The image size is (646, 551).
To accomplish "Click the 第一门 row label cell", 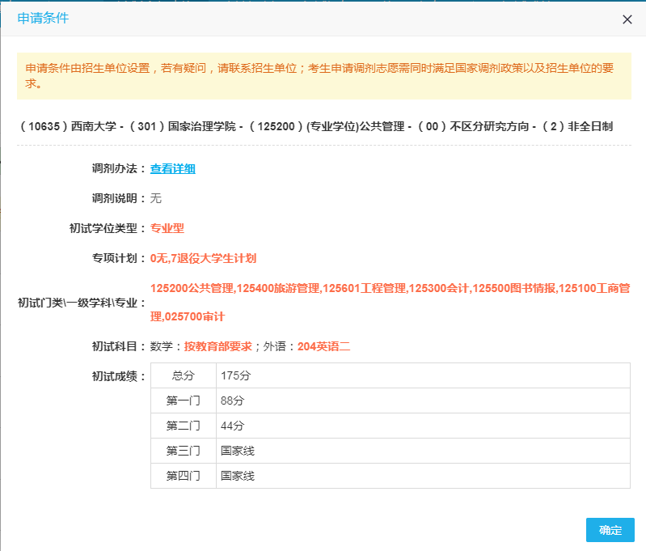I will (183, 401).
